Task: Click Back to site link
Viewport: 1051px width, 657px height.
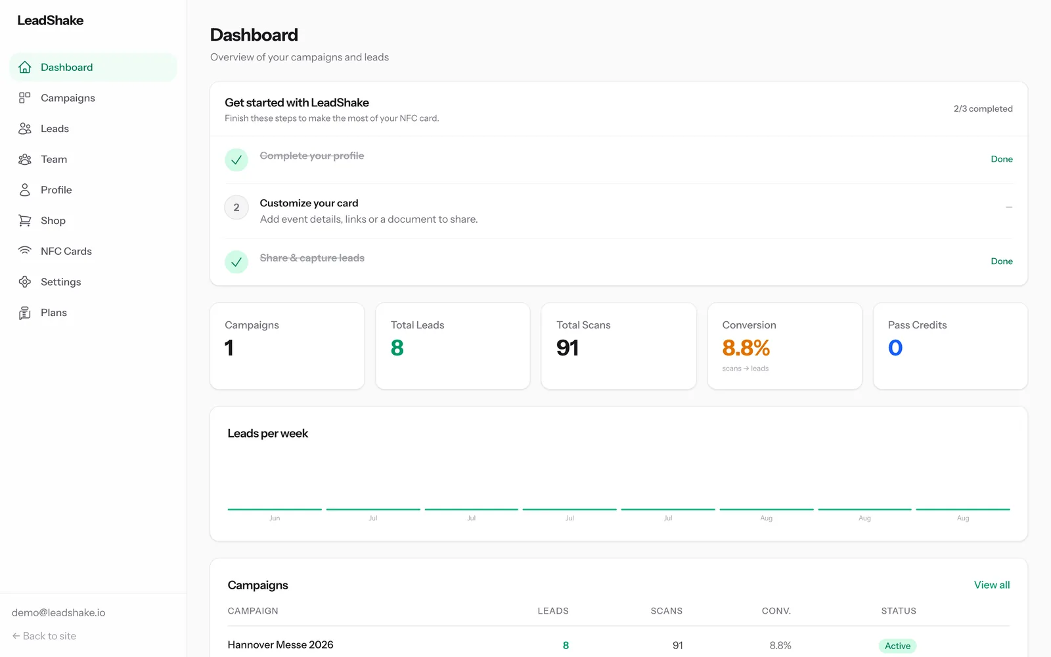Action: click(x=44, y=636)
